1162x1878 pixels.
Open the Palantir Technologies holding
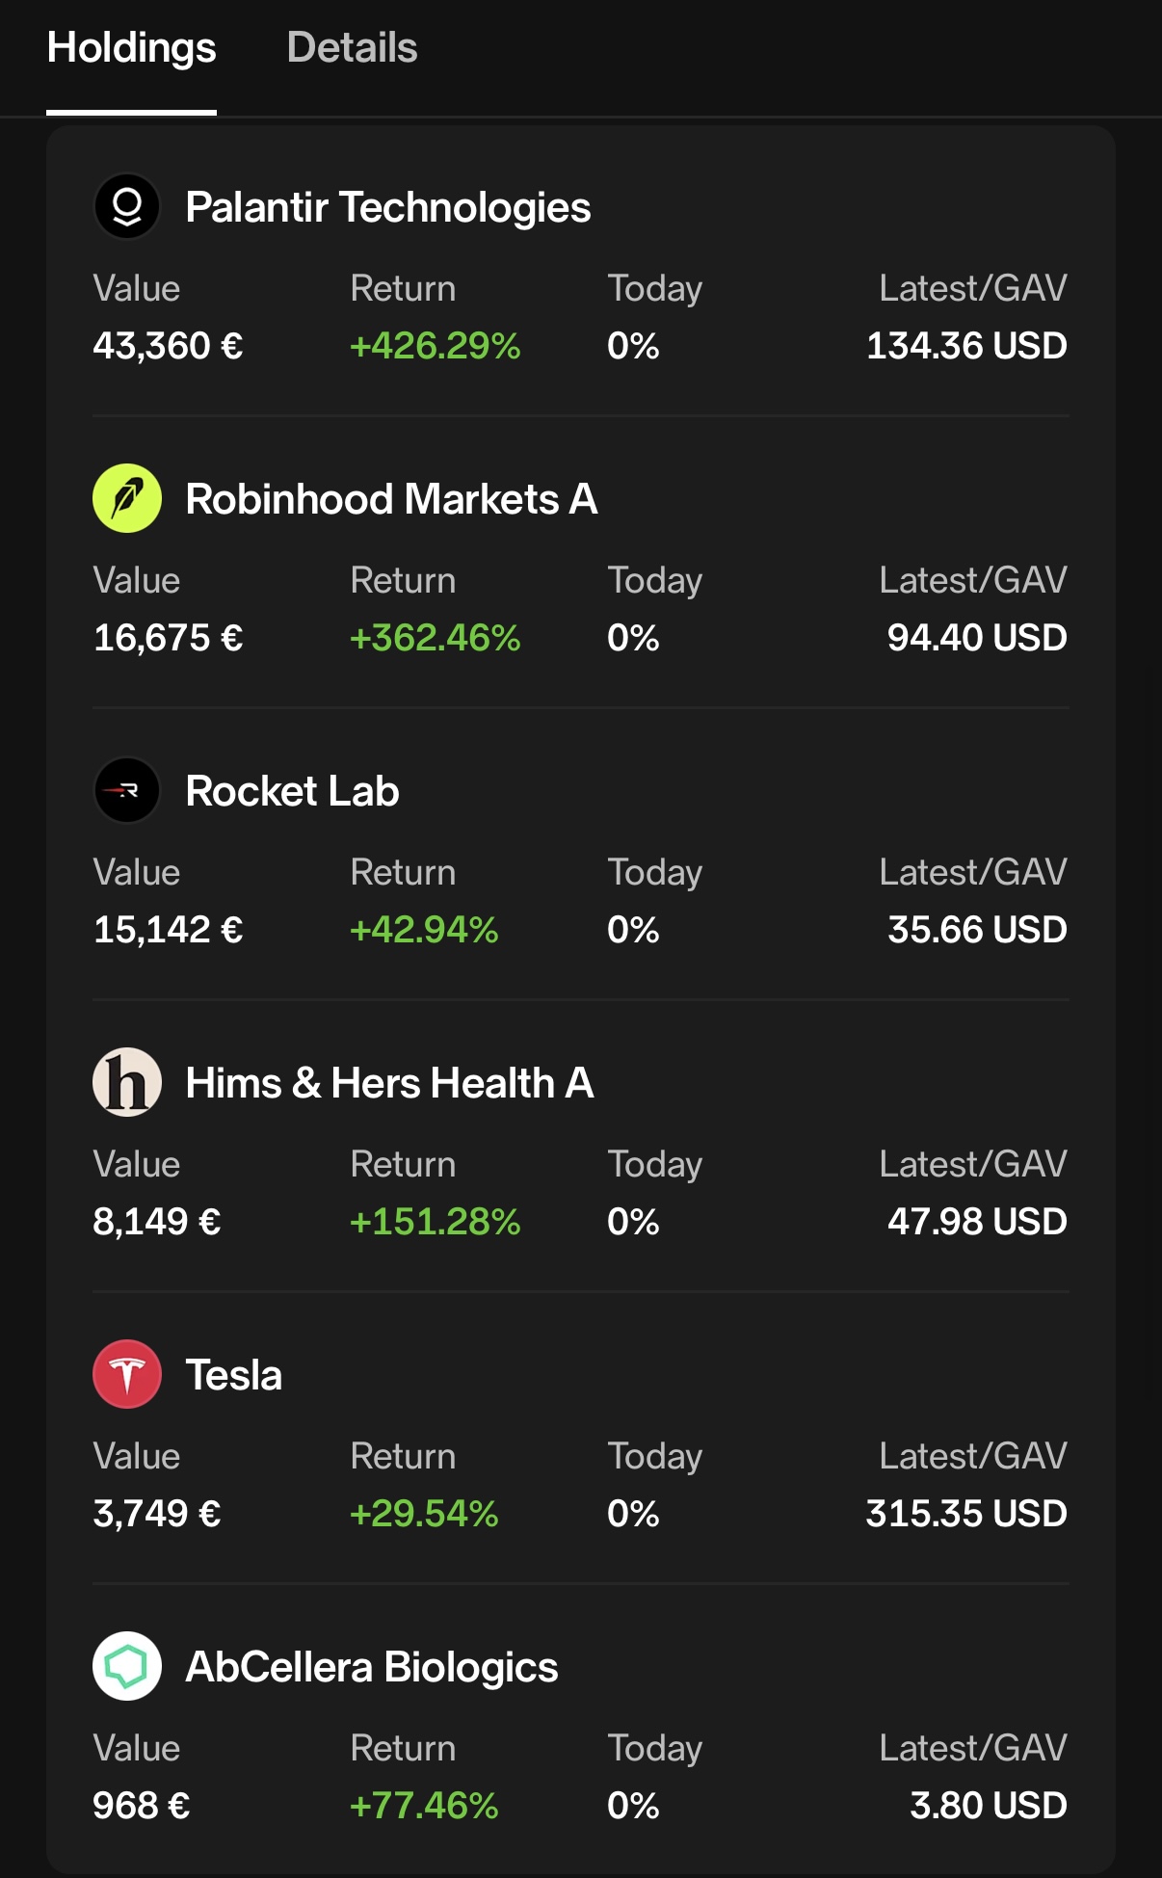tap(387, 207)
